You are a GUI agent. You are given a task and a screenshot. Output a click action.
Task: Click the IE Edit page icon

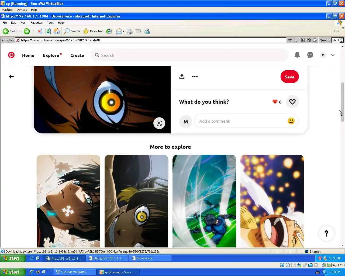(x=138, y=32)
